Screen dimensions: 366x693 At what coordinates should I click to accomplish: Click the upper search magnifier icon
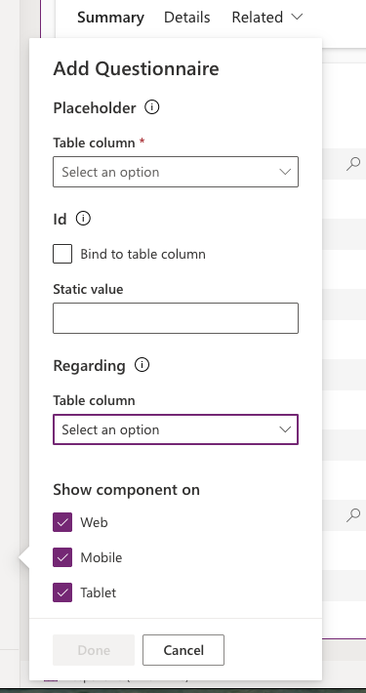353,164
